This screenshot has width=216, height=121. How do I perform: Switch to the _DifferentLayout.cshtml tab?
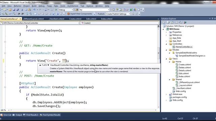click(x=33, y=19)
